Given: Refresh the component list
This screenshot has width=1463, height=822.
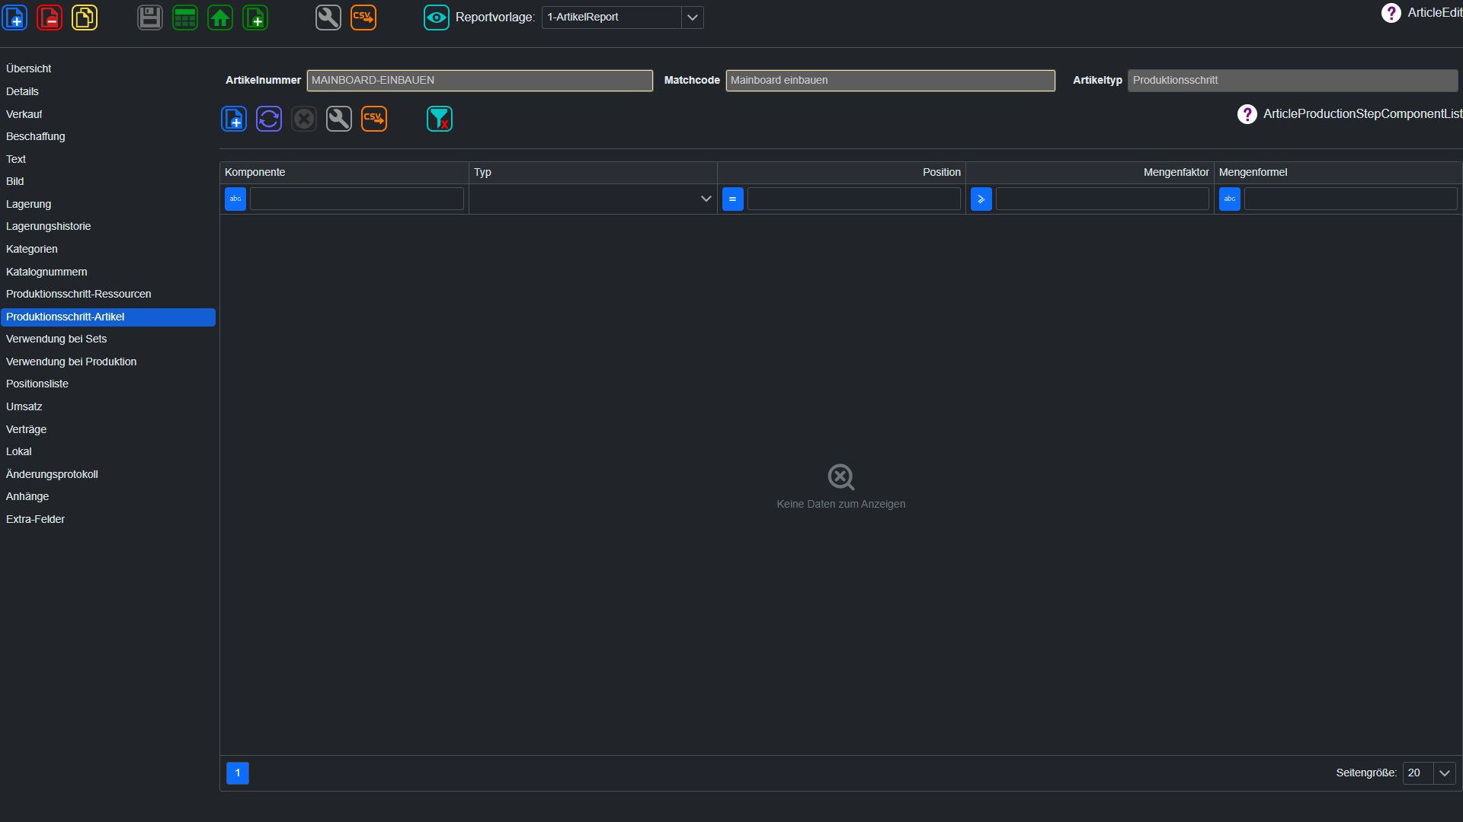Looking at the screenshot, I should [269, 119].
